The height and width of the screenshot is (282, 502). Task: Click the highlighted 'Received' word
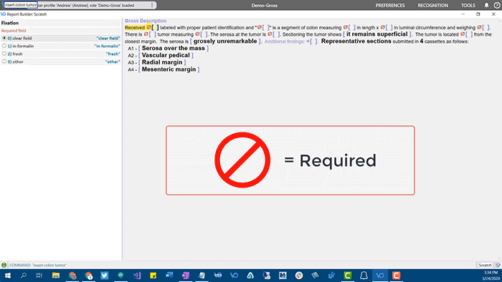(x=135, y=27)
